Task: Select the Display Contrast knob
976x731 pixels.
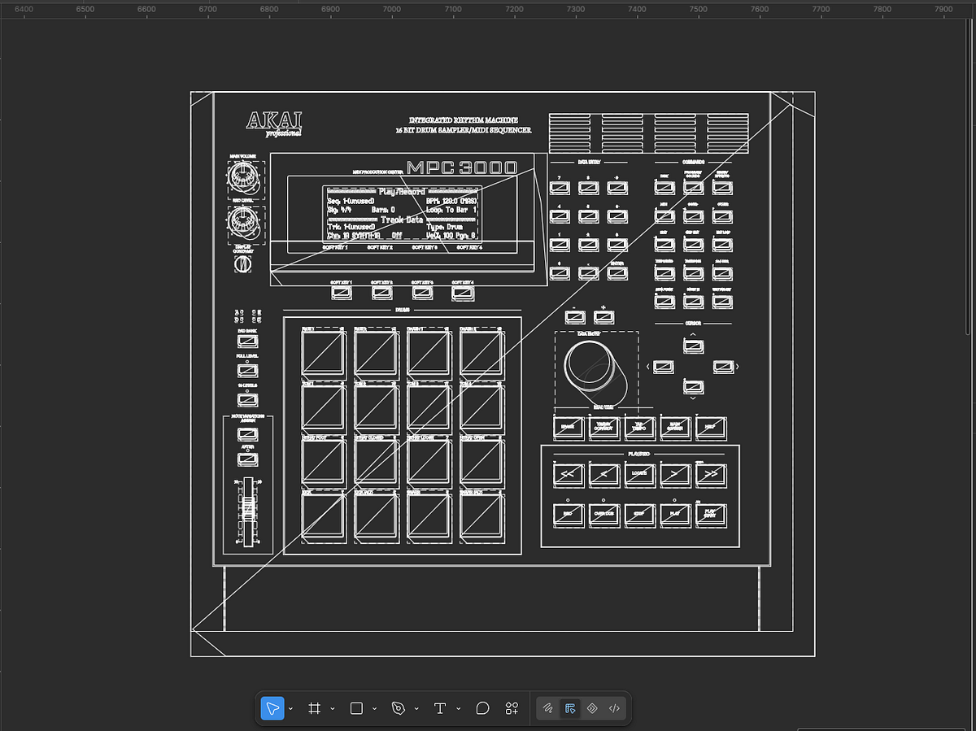Action: pyautogui.click(x=242, y=265)
